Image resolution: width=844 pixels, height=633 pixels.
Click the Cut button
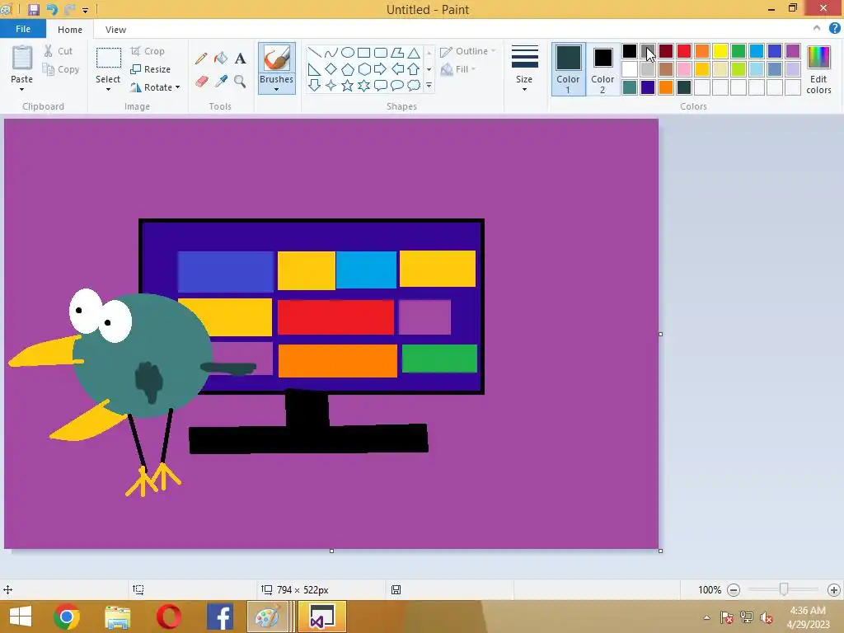[x=59, y=51]
